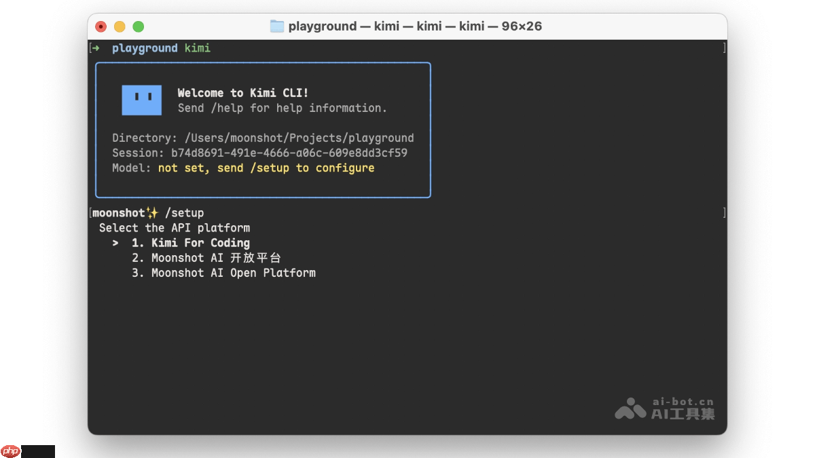815x458 pixels.
Task: Click the window title text in the title bar
Action: [415, 26]
